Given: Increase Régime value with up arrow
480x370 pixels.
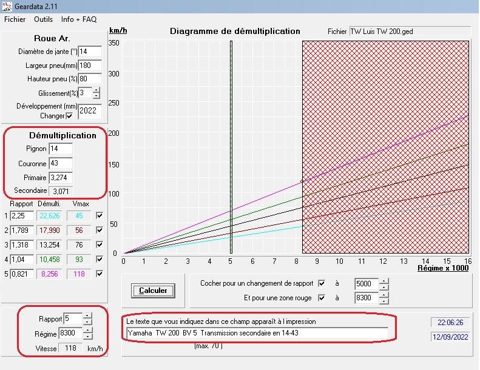Looking at the screenshot, I should [x=87, y=330].
